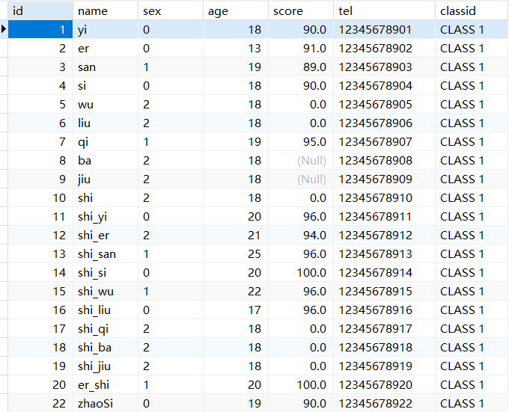509x412 pixels.
Task: Select the name cell 'shi_ba'
Action: [106, 348]
